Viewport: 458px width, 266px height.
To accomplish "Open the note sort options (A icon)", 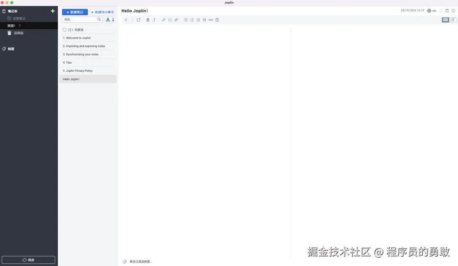I will click(x=108, y=19).
